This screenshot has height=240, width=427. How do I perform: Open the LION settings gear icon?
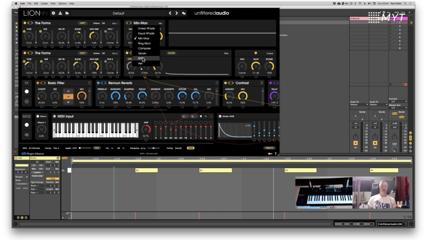click(53, 13)
